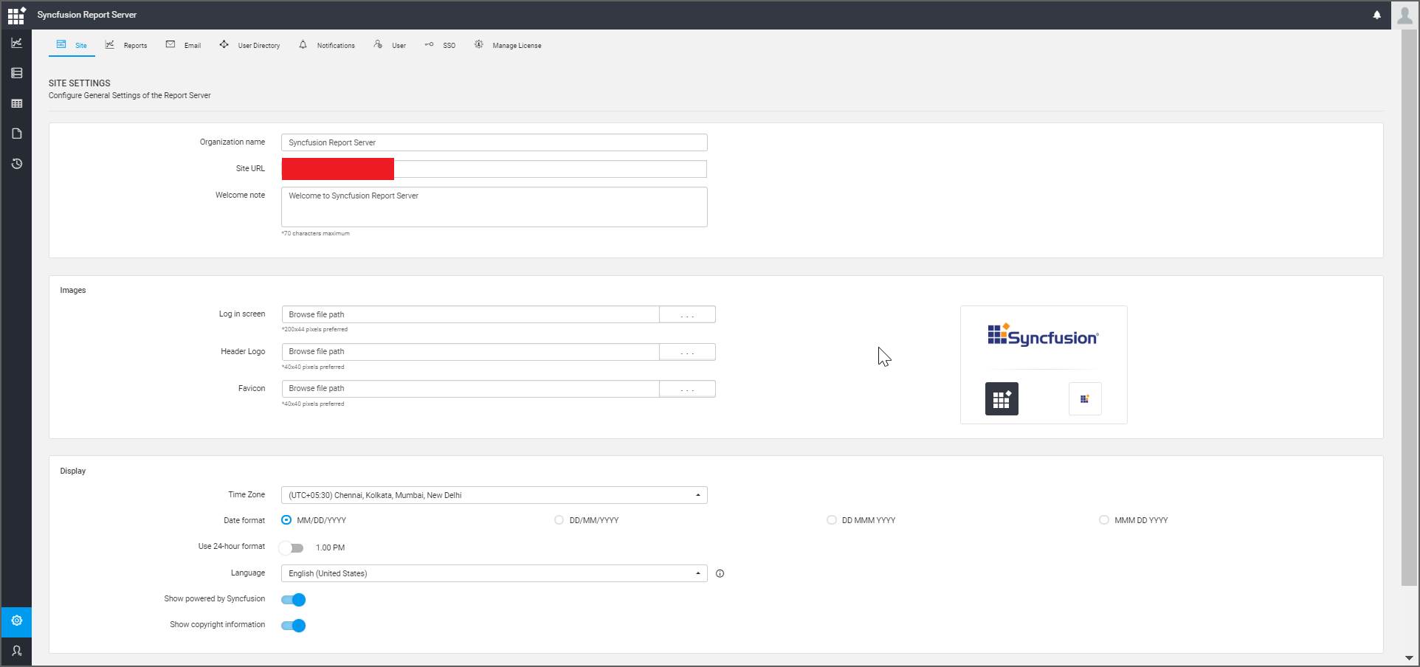Screen dimensions: 1420x667
Task: Click the SSO key icon
Action: [x=429, y=44]
